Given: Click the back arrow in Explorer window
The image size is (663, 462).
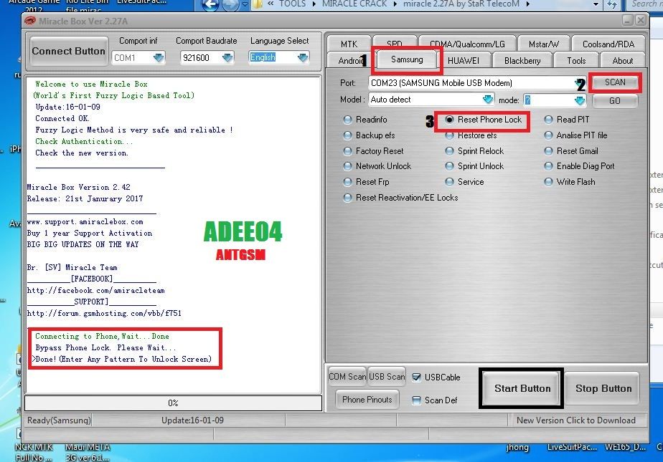Looking at the screenshot, I should (x=211, y=4).
